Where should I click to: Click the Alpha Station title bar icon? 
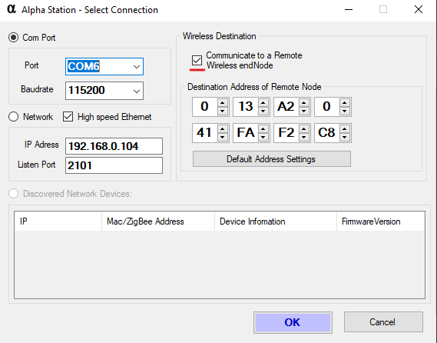12,9
